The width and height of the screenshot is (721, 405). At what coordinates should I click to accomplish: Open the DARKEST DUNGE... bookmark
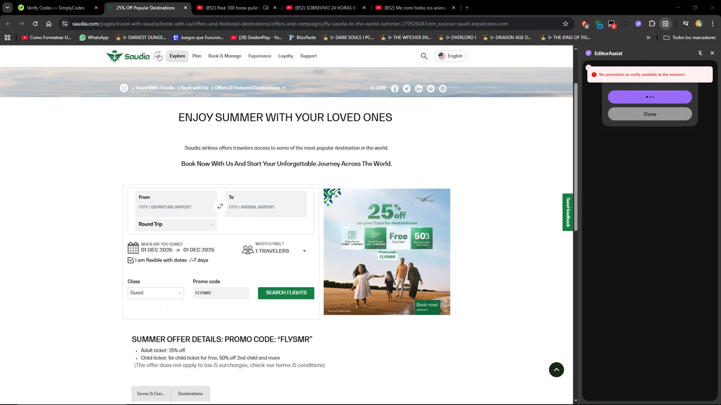point(140,37)
